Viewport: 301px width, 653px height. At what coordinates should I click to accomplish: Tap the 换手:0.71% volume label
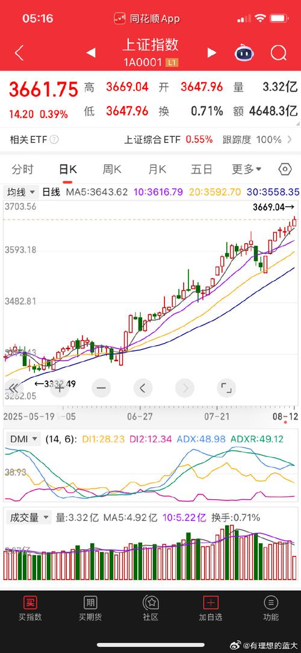(x=236, y=518)
